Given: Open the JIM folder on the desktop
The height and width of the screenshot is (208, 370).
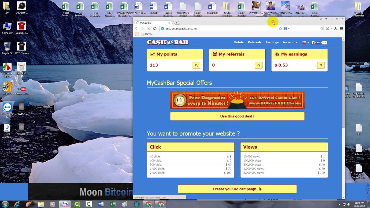Looking at the screenshot, I should click(x=6, y=8).
